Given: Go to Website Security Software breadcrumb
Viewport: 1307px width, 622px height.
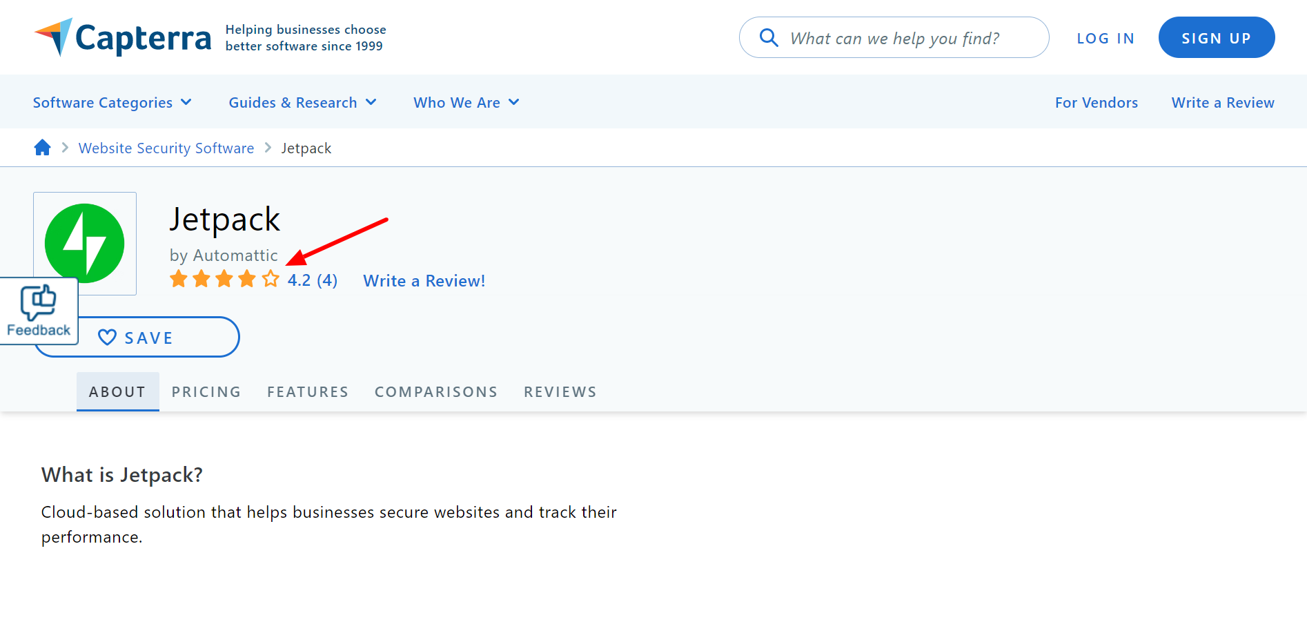Looking at the screenshot, I should pos(166,148).
